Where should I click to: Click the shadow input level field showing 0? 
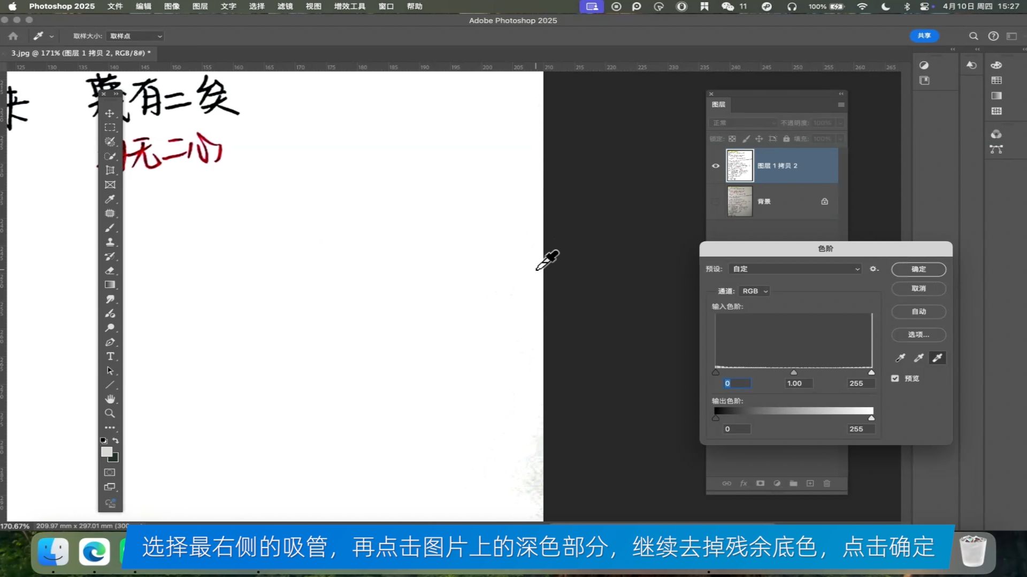pyautogui.click(x=737, y=384)
